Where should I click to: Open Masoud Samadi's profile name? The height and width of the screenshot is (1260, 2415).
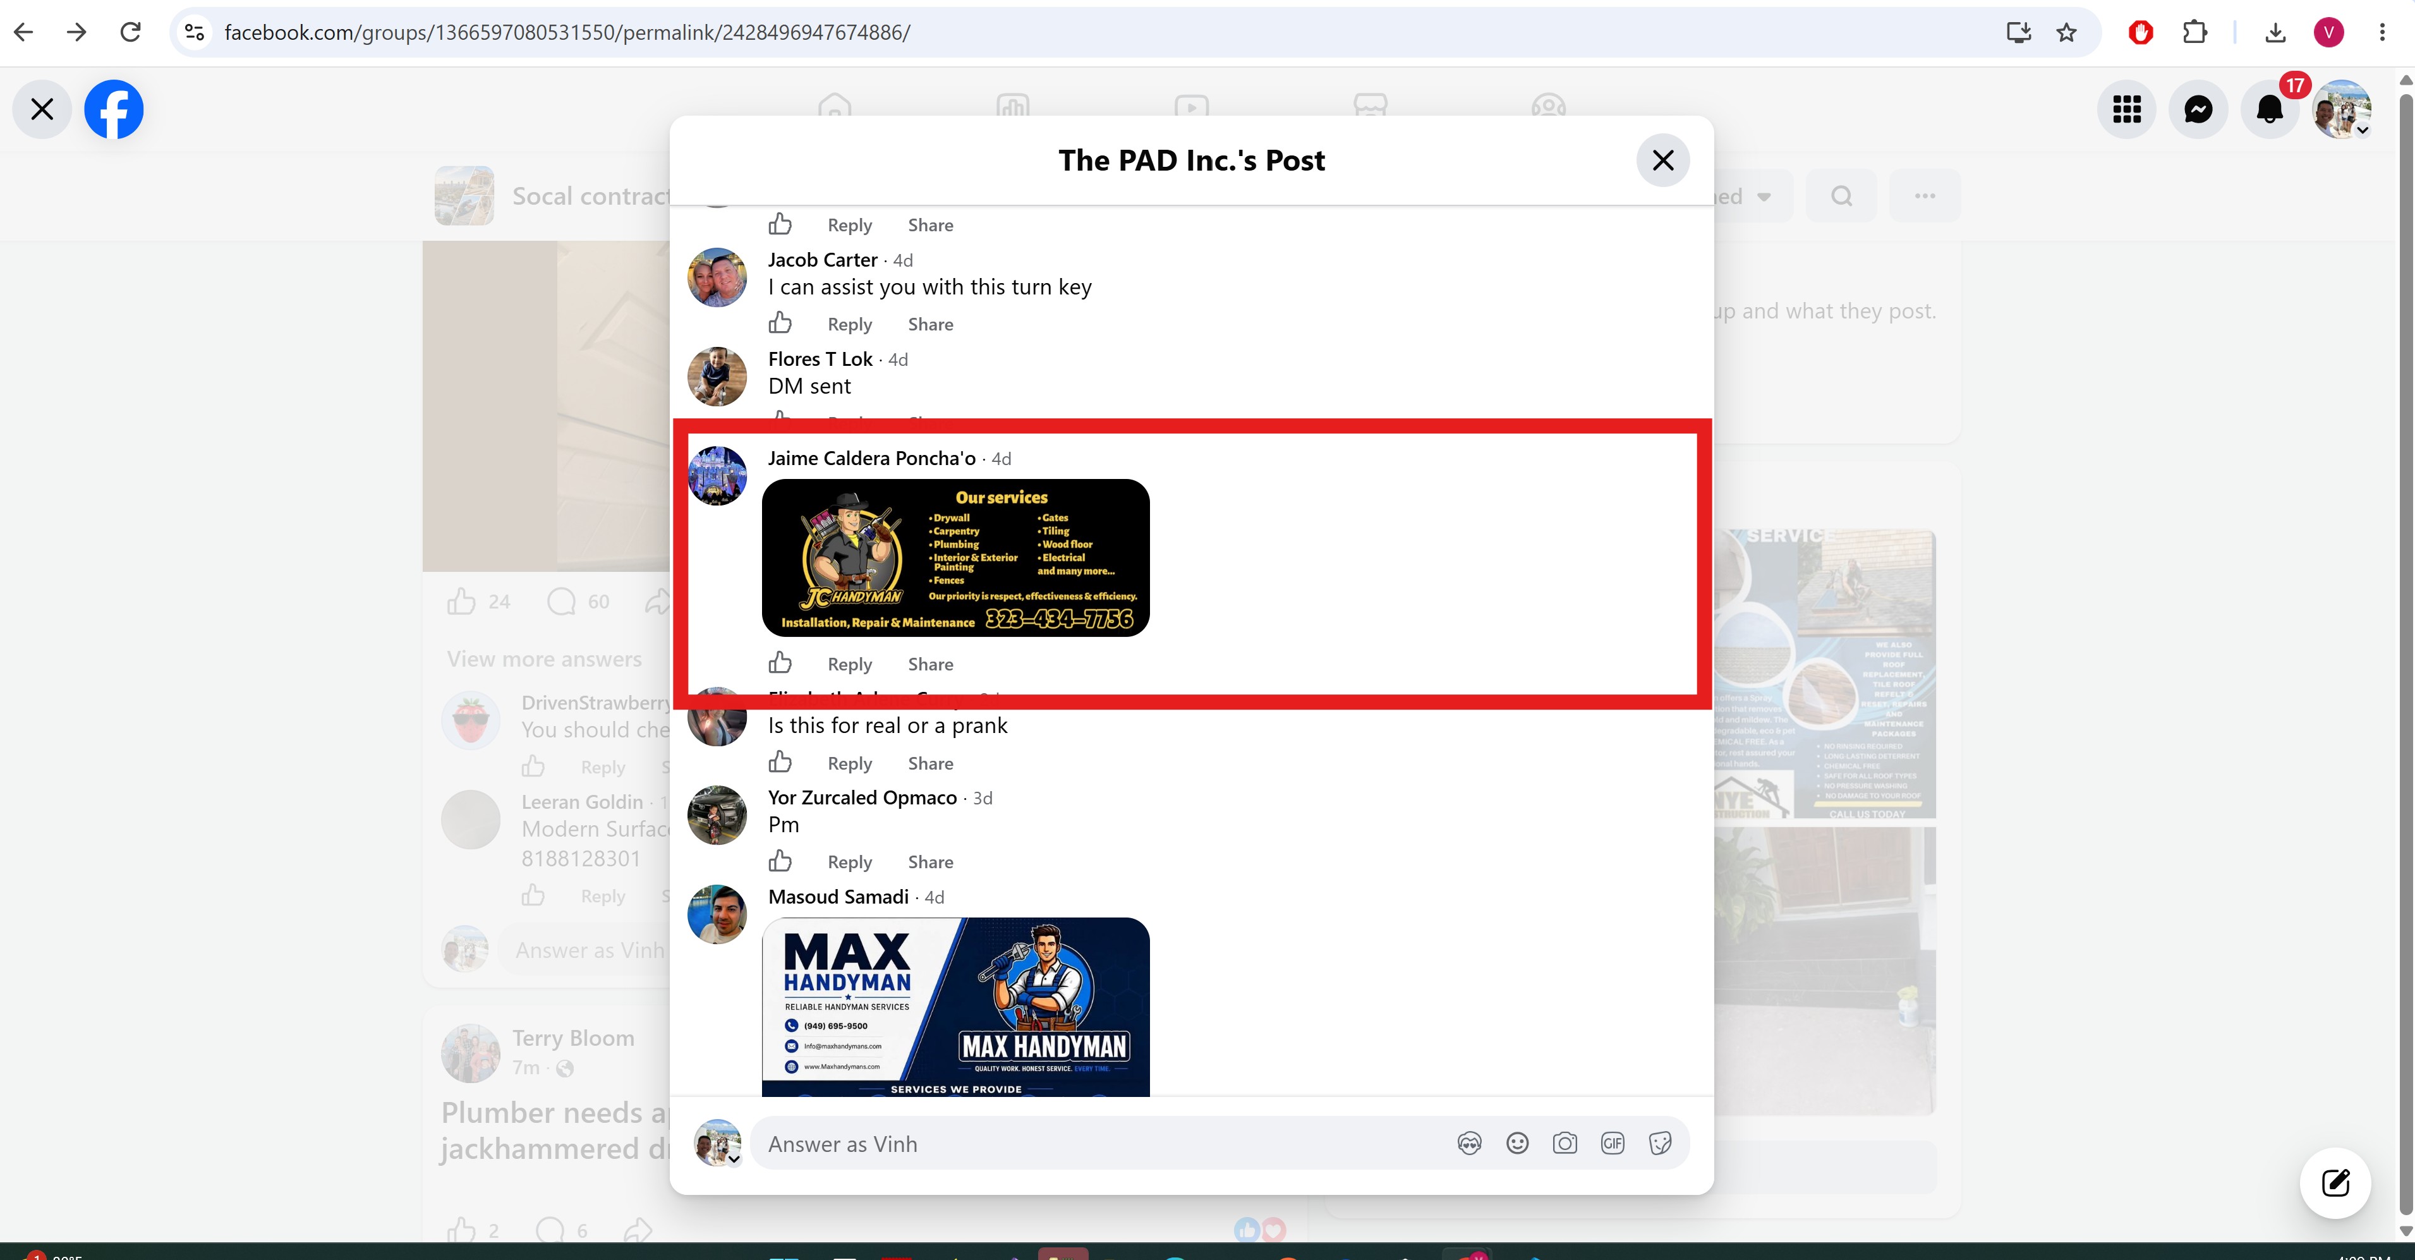tap(838, 897)
